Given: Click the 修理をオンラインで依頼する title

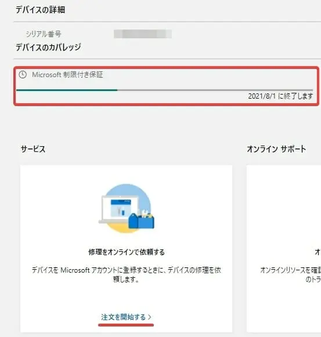Looking at the screenshot, I should point(127,252).
